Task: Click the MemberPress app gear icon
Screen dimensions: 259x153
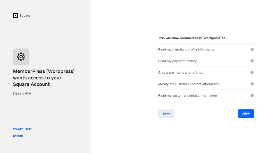Action: point(21,56)
